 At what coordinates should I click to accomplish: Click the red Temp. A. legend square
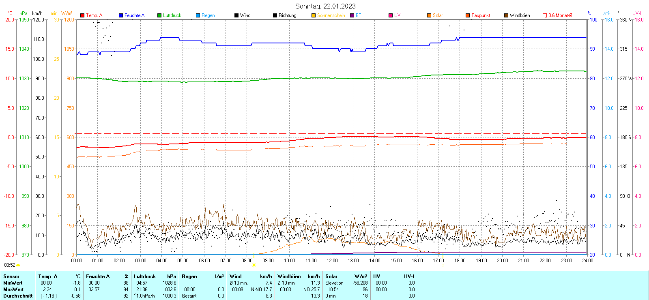(82, 15)
